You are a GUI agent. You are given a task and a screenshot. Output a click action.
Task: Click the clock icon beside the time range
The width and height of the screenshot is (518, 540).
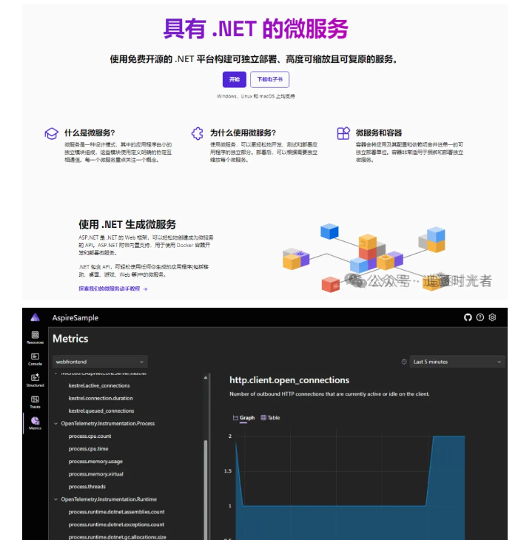click(x=404, y=362)
